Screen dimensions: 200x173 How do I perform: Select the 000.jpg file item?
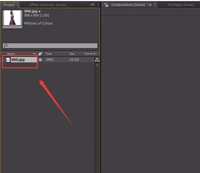24,60
